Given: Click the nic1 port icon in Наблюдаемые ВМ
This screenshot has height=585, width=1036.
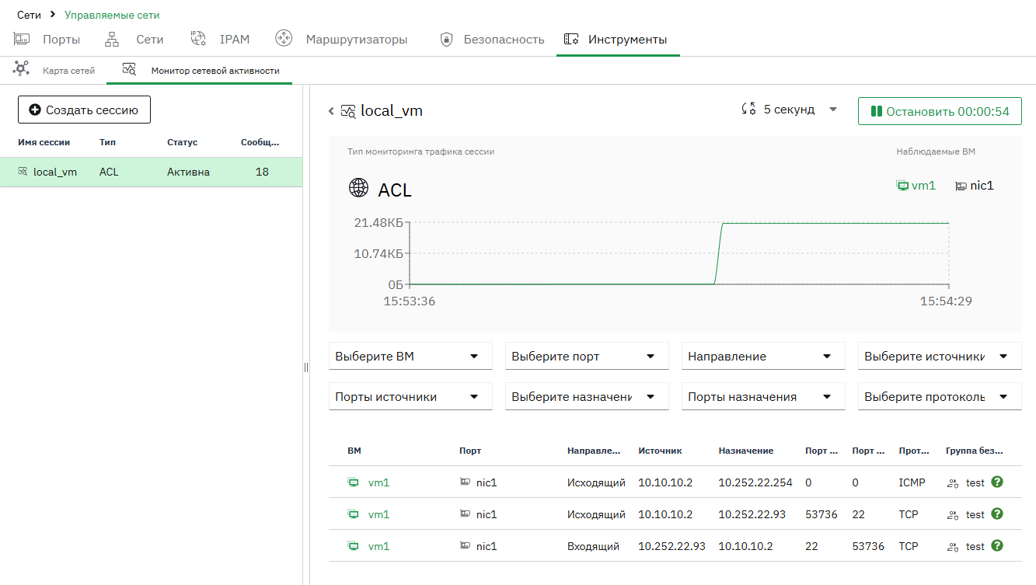Looking at the screenshot, I should tap(961, 186).
